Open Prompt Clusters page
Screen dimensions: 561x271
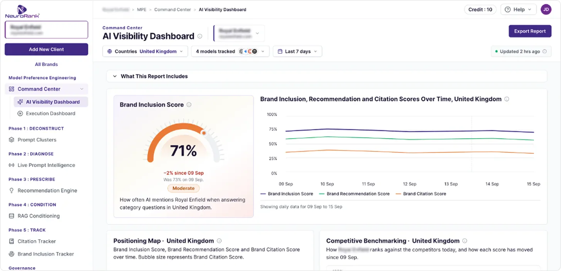pos(37,140)
